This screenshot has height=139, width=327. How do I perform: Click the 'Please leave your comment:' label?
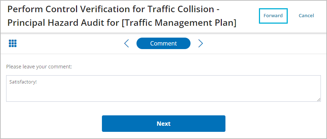coord(39,67)
